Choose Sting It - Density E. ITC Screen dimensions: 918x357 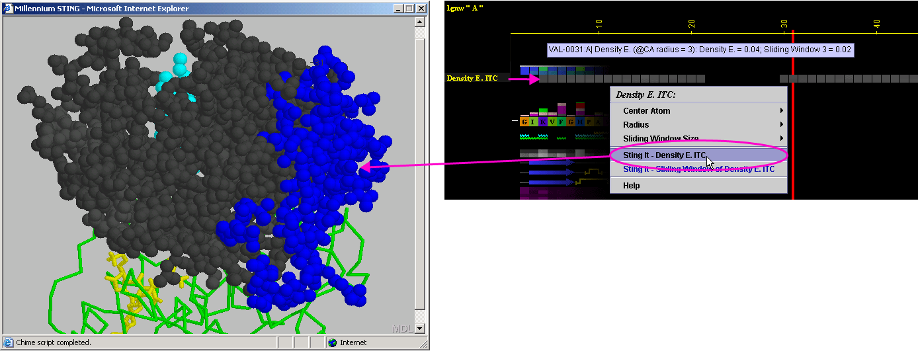(x=698, y=155)
